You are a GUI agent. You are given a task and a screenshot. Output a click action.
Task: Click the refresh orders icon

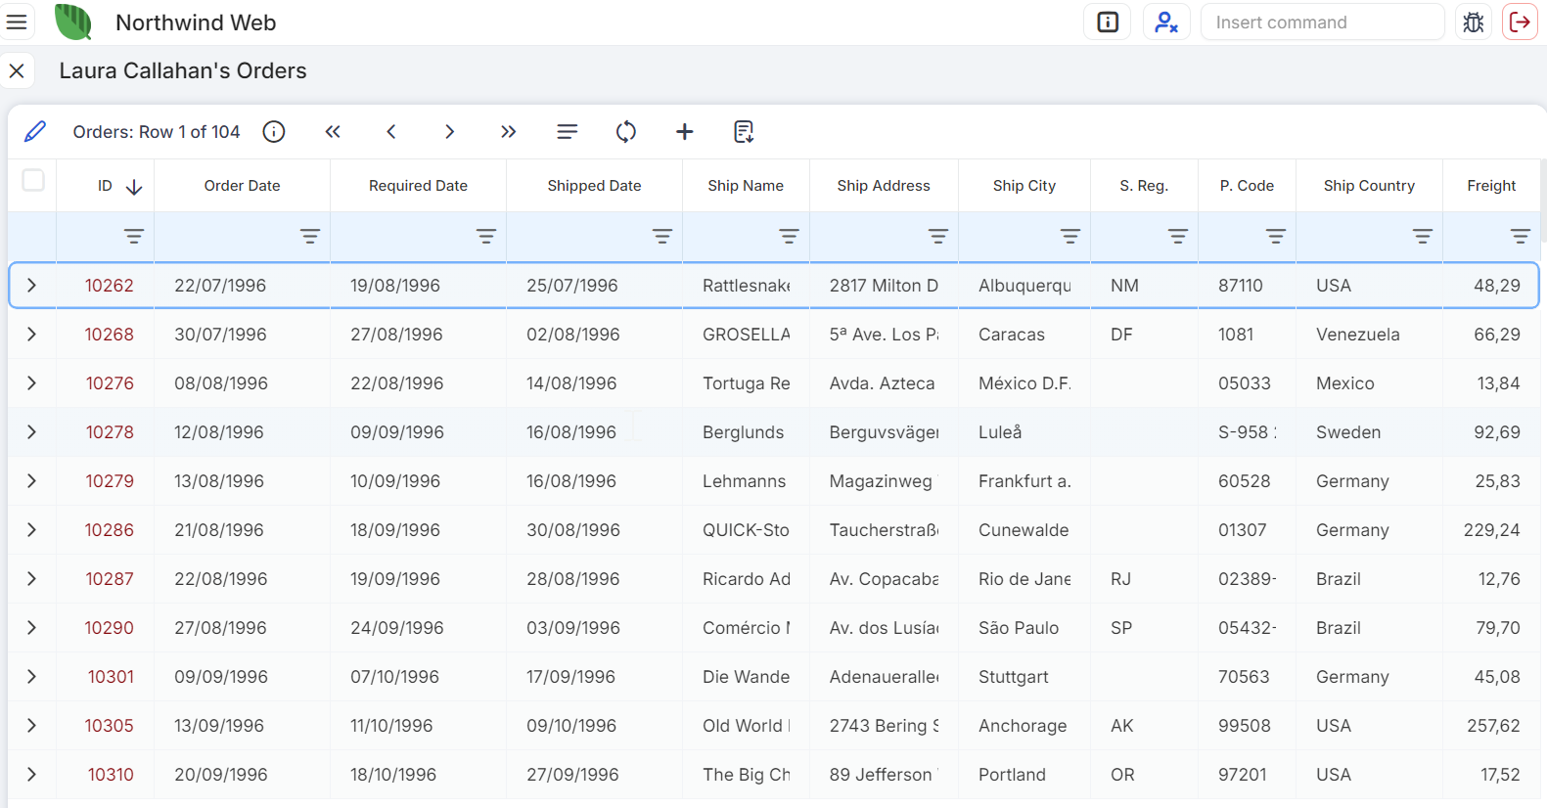[626, 132]
